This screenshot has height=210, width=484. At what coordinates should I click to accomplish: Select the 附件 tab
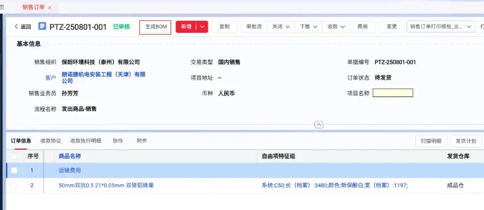tap(142, 141)
